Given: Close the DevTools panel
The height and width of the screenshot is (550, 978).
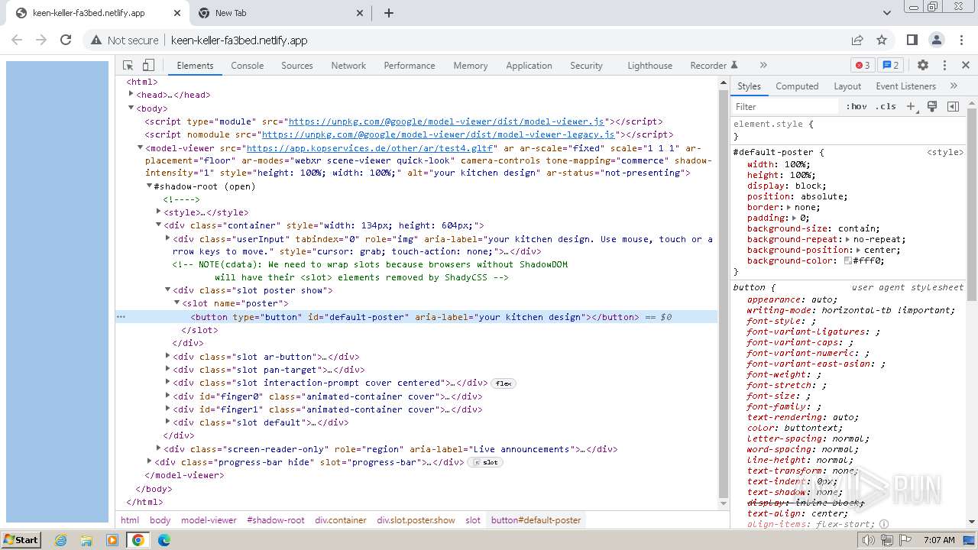Looking at the screenshot, I should pyautogui.click(x=965, y=66).
